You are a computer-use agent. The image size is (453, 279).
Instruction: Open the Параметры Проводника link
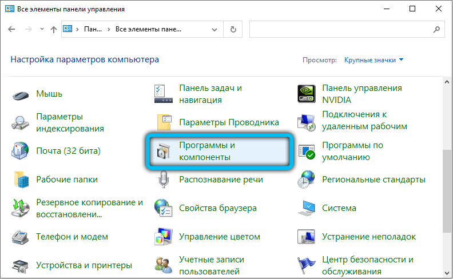(x=229, y=122)
